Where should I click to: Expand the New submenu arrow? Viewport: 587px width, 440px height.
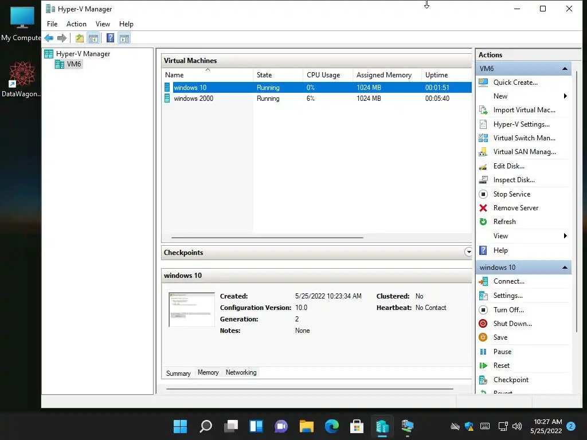(x=565, y=96)
